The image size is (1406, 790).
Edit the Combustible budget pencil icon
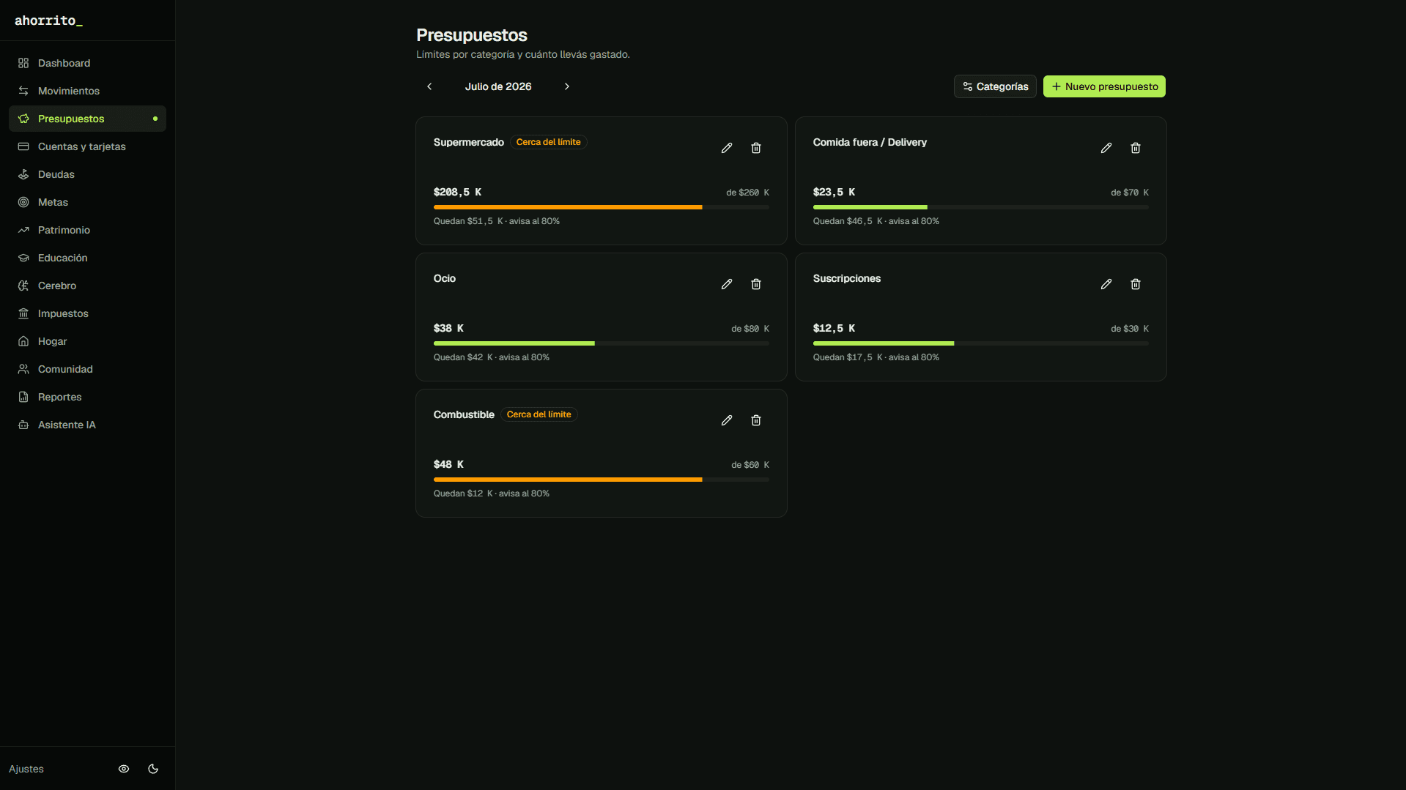point(727,420)
